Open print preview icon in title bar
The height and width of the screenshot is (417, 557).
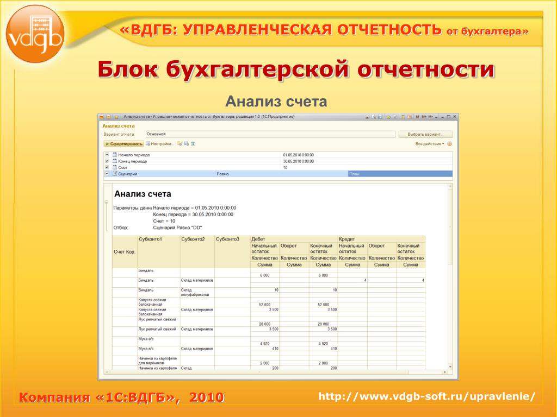374,117
